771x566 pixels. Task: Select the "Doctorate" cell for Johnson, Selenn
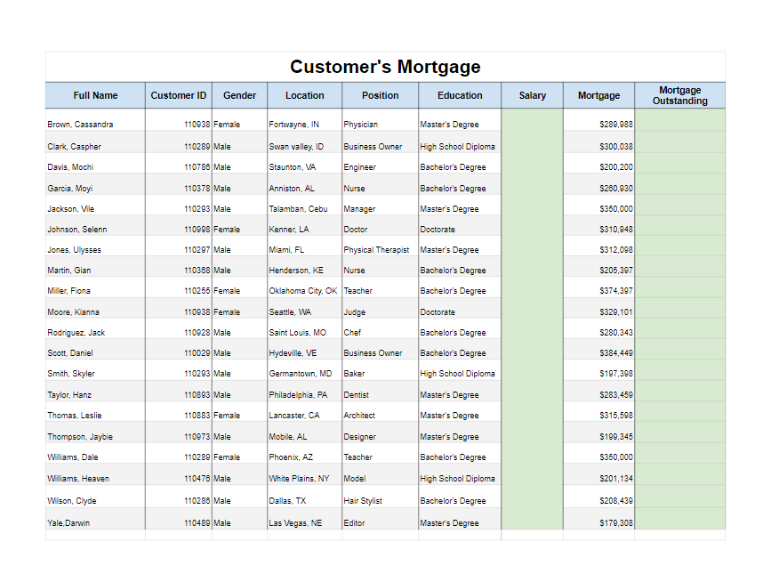438,230
